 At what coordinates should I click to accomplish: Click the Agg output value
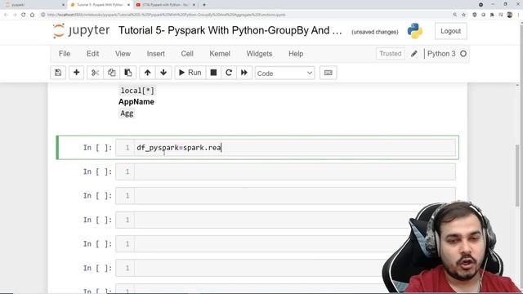(x=127, y=114)
